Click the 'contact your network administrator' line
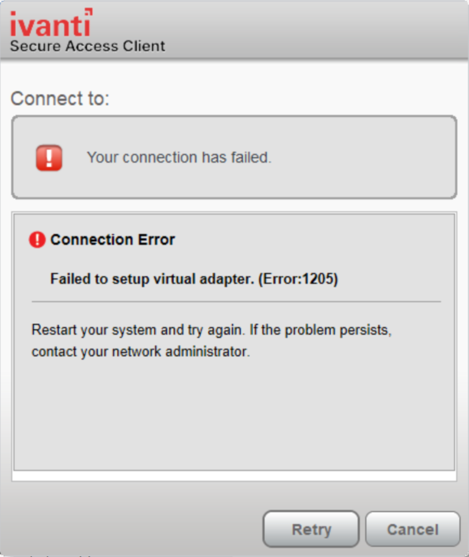The height and width of the screenshot is (557, 469). [141, 352]
